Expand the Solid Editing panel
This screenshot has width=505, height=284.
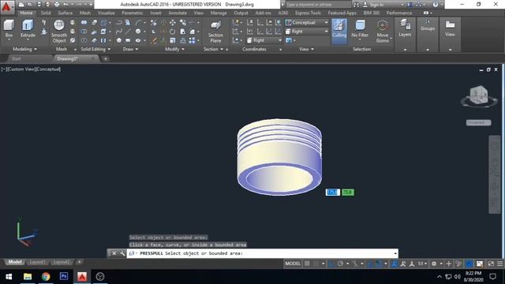pos(95,49)
